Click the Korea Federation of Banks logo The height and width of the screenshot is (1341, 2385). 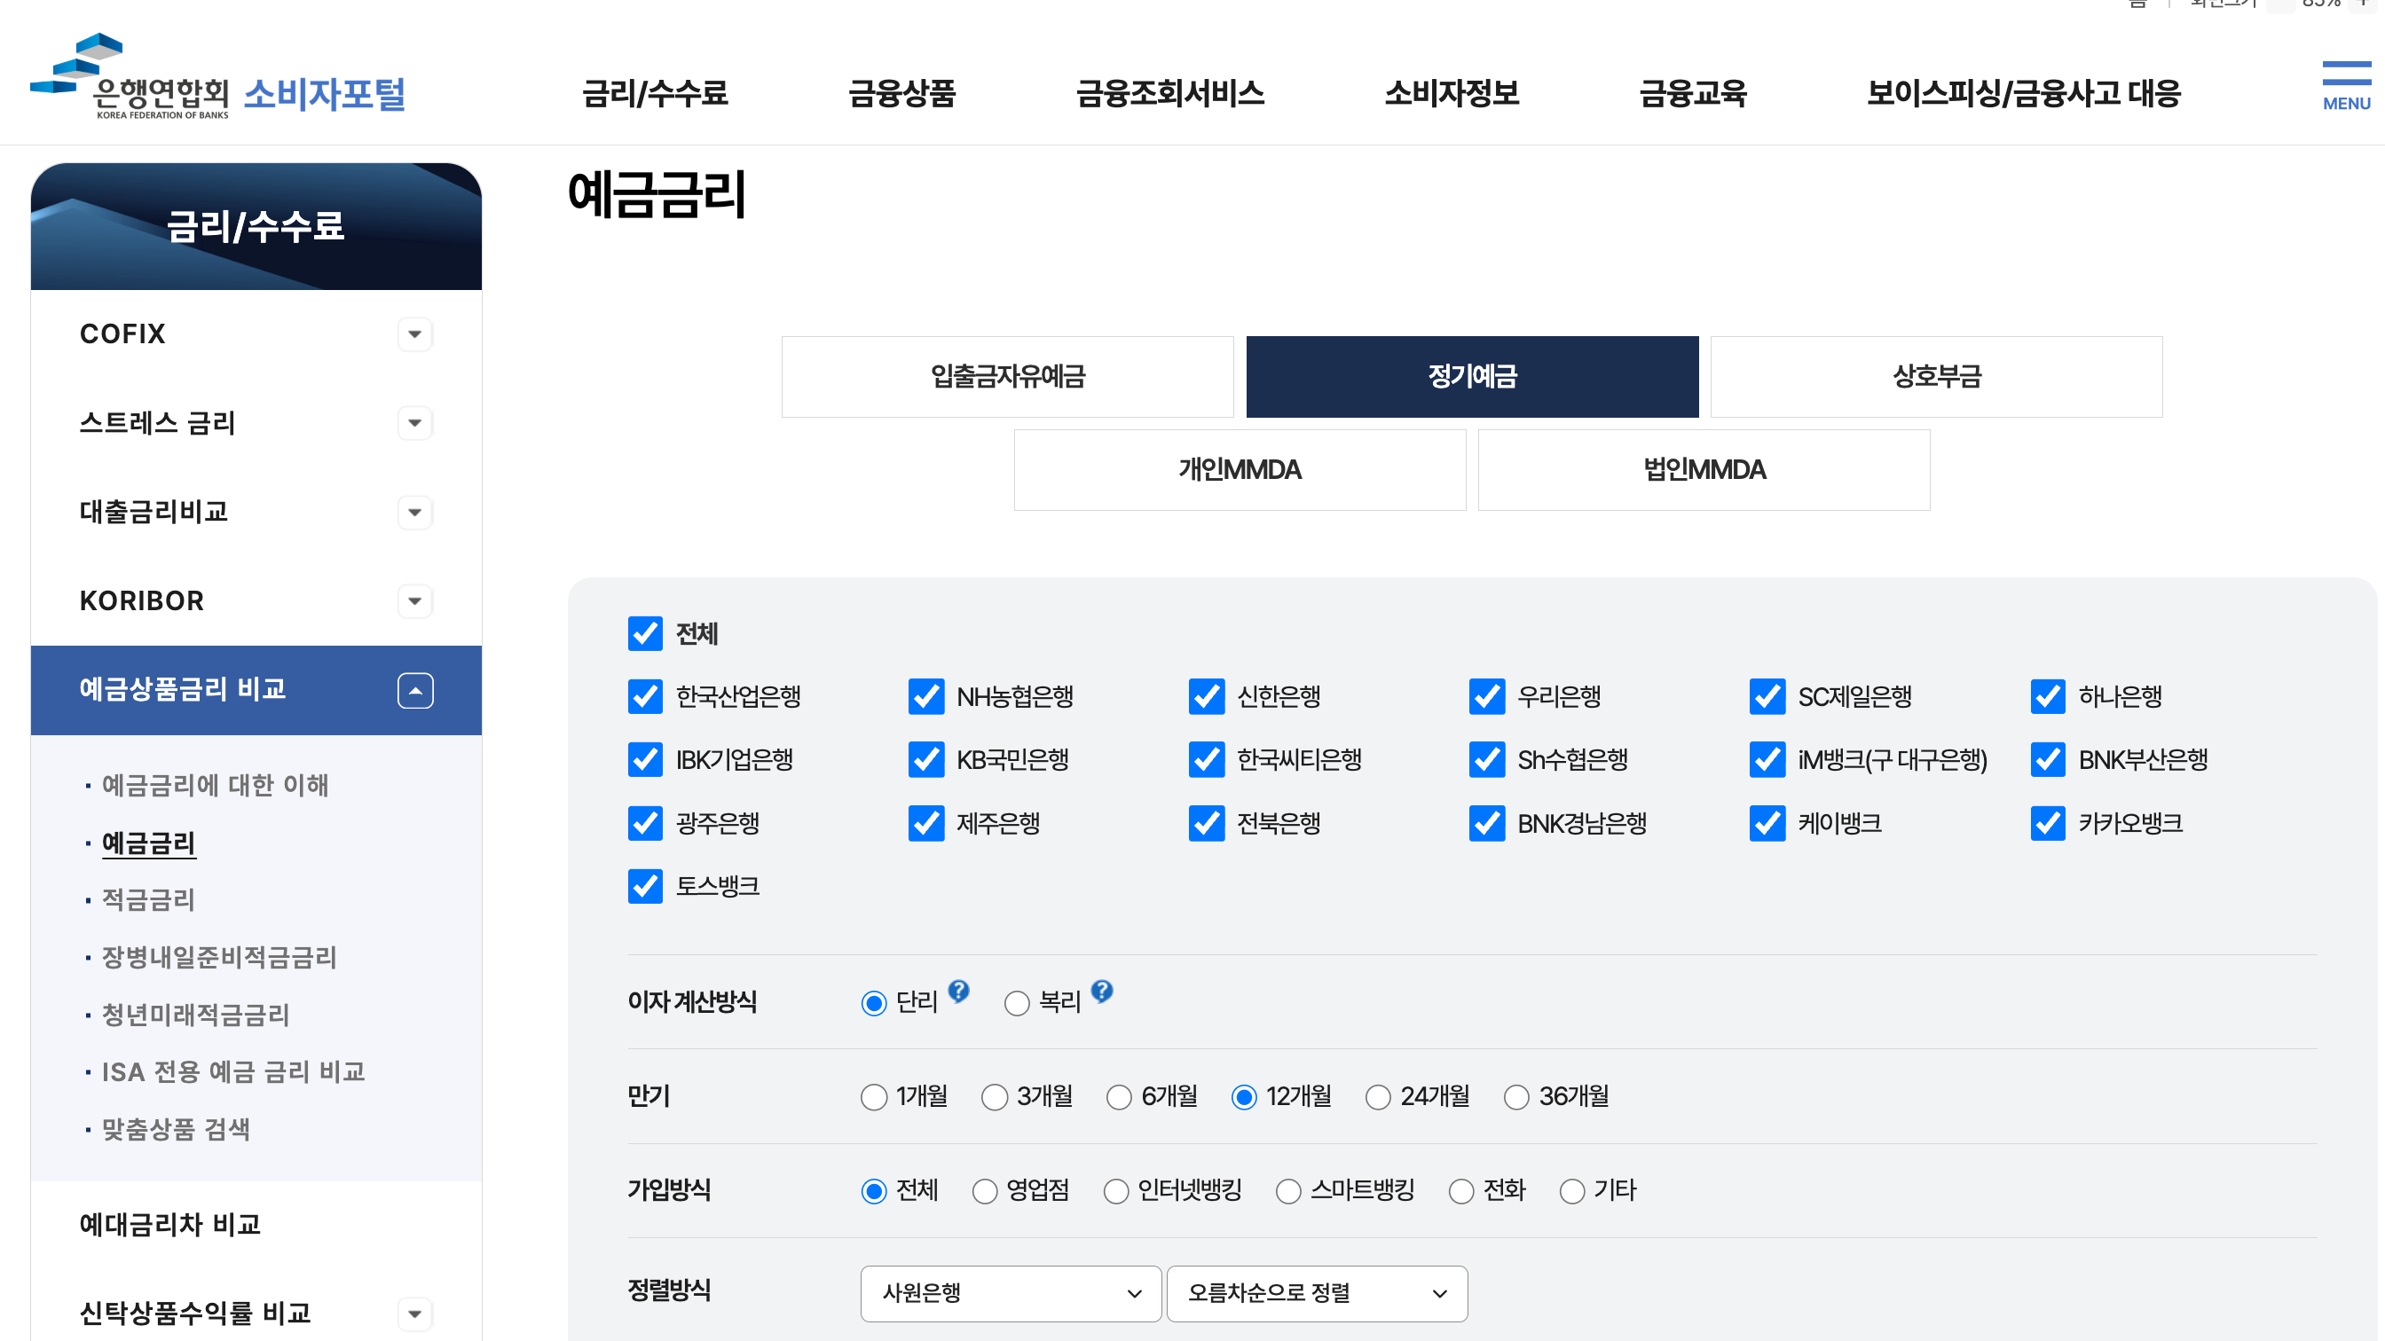point(218,78)
